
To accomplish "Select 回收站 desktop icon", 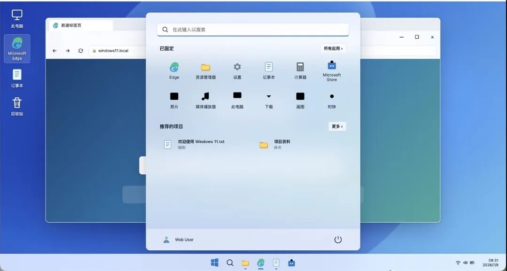I will (17, 107).
